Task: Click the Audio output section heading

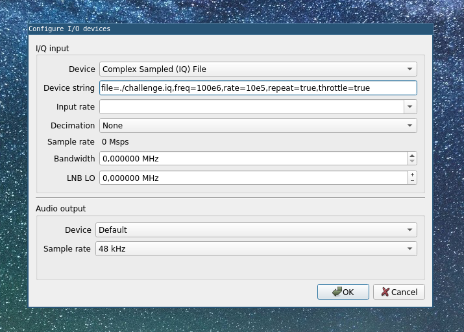Action: (60, 209)
